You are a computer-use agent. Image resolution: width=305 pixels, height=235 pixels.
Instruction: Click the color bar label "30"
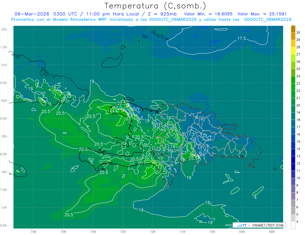point(298,32)
